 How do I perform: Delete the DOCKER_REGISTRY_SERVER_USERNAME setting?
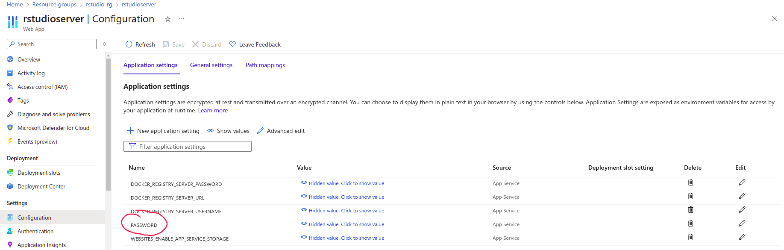pos(690,210)
